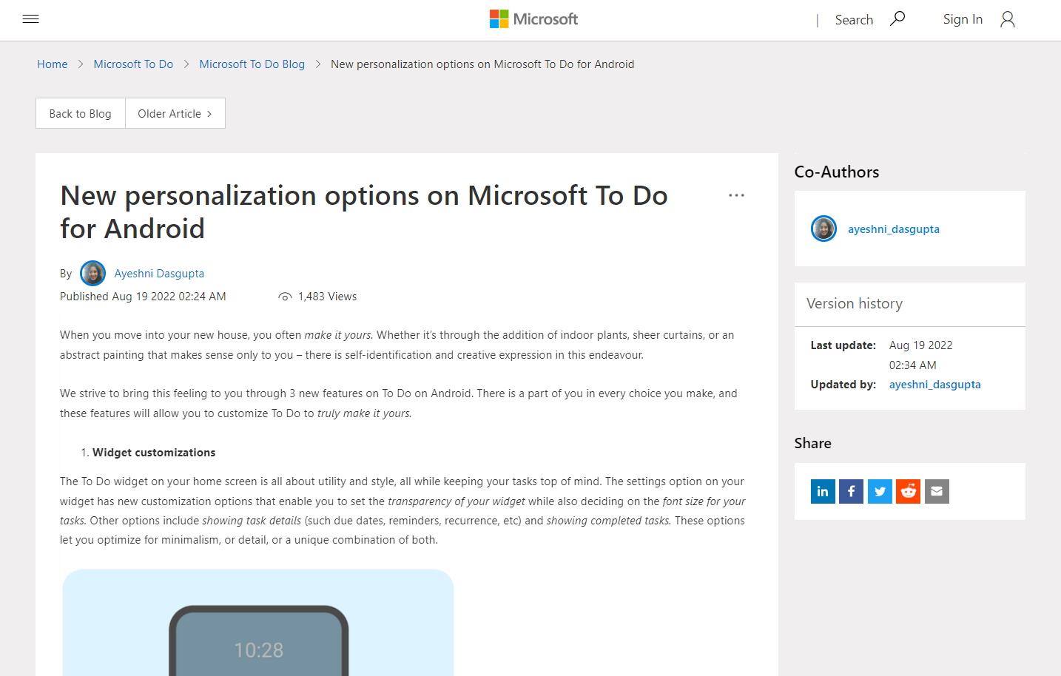
Task: Open ayeshni_dasgupta in Version history Updated by
Action: pyautogui.click(x=934, y=384)
